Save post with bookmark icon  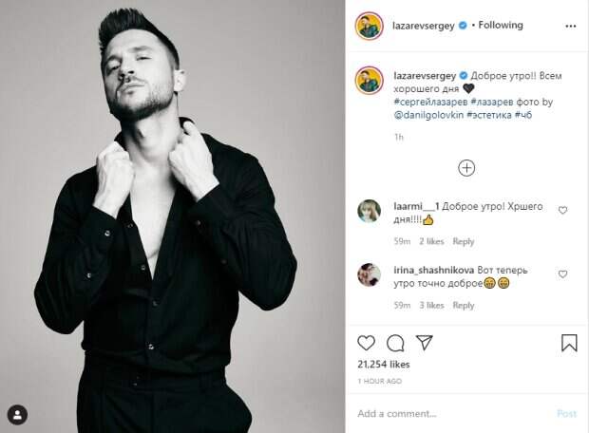[x=569, y=342]
